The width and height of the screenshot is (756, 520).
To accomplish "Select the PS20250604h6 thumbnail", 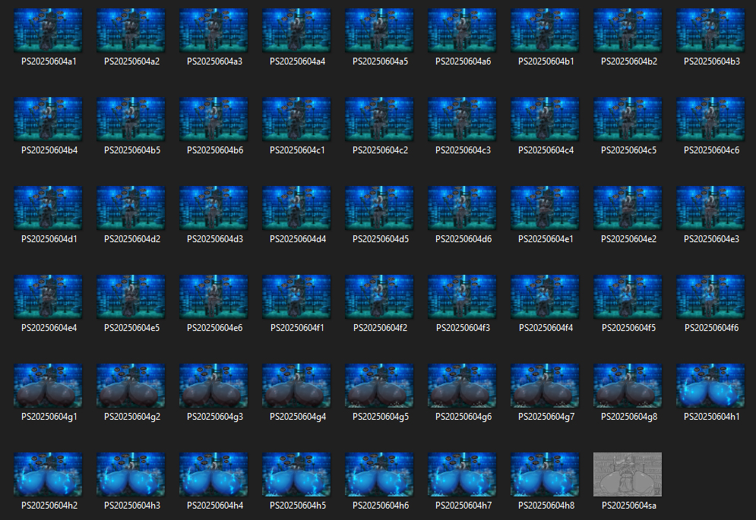I will point(379,474).
